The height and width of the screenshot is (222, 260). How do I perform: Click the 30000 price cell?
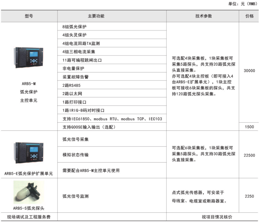coord(249,71)
